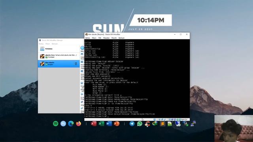Open Mesin menu in the VM window
This screenshot has width=253, height=142.
click(94, 38)
